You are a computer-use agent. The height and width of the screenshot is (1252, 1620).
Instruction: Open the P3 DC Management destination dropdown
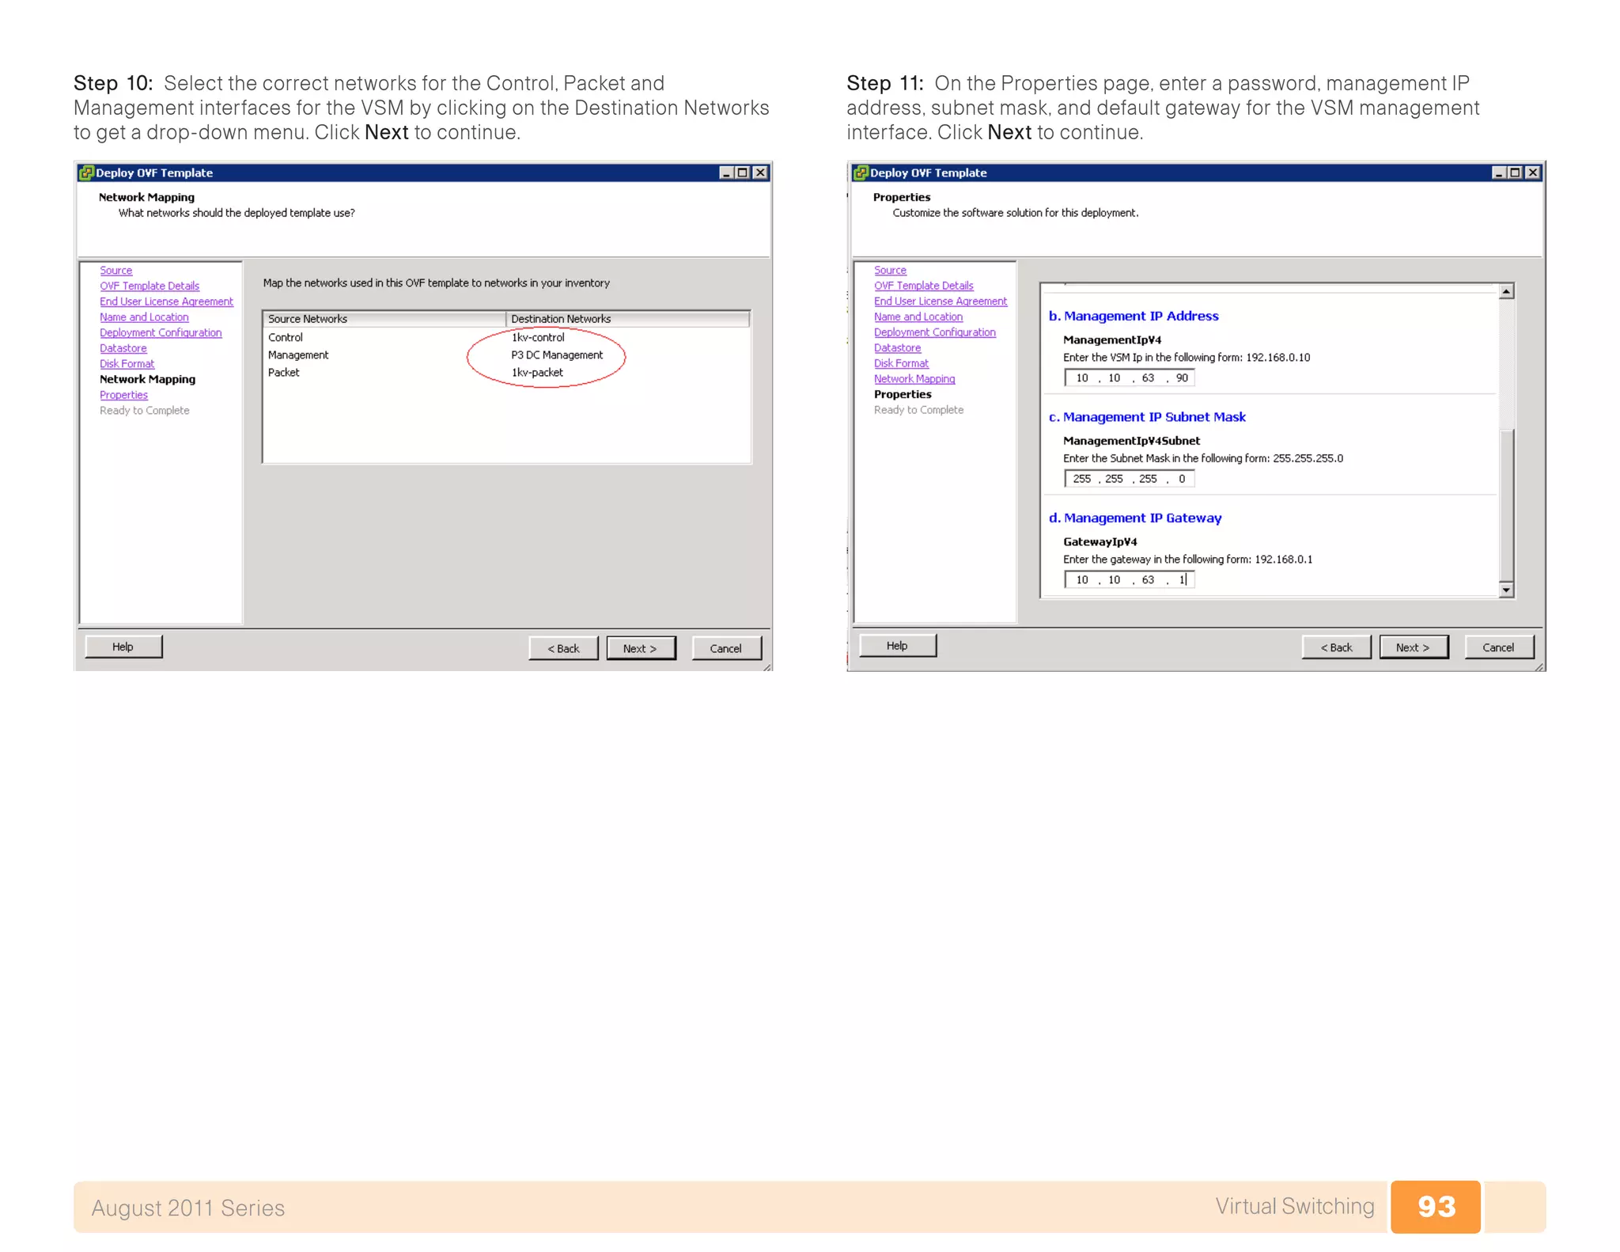tap(556, 355)
